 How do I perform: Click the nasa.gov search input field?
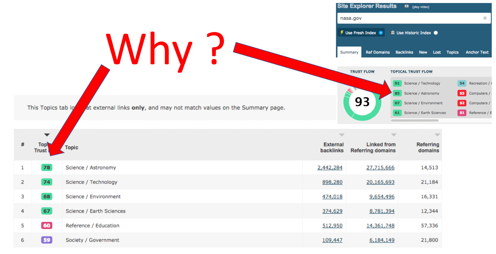(x=409, y=18)
